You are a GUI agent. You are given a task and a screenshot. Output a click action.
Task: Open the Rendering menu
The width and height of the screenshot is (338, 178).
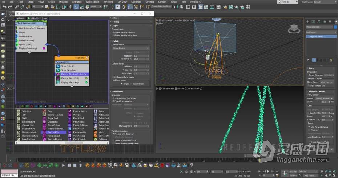108,2
